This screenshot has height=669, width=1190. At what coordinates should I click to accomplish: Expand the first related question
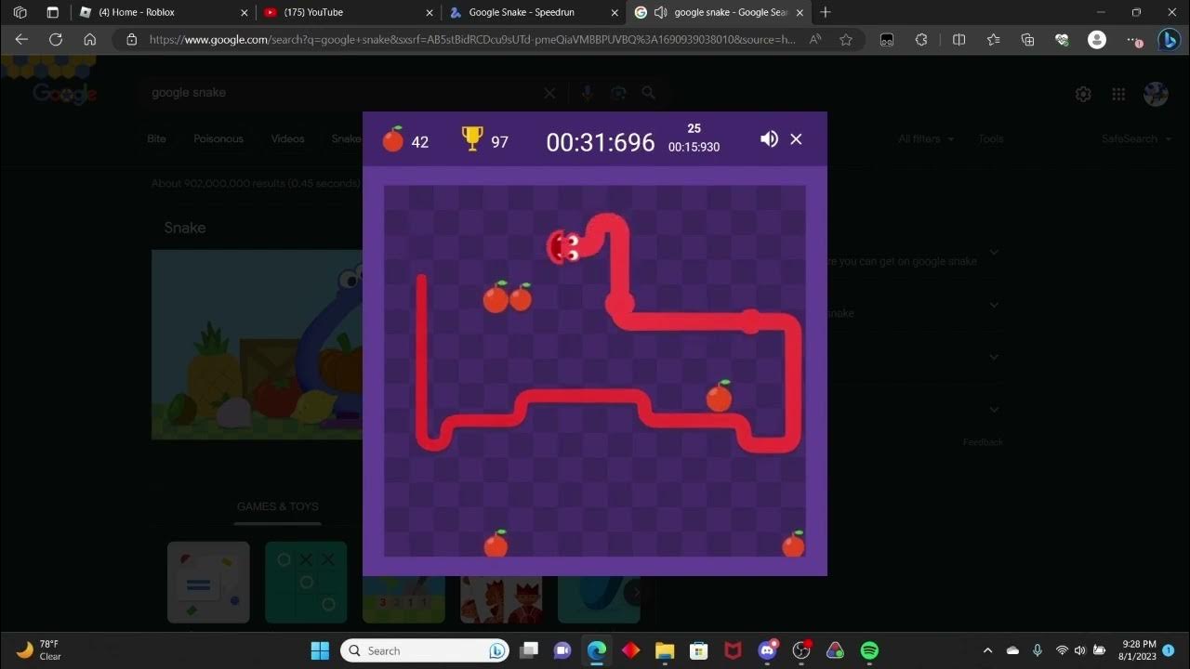994,253
